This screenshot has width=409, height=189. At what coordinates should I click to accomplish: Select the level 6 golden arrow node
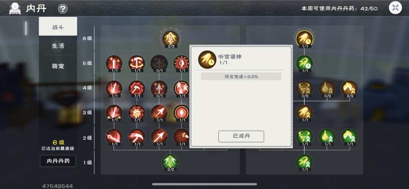coord(170,39)
